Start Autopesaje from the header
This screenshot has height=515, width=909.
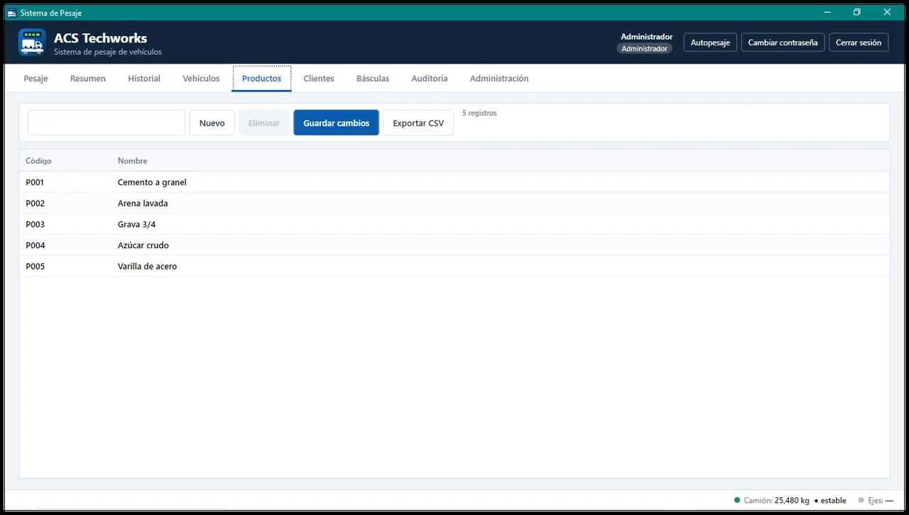(710, 43)
